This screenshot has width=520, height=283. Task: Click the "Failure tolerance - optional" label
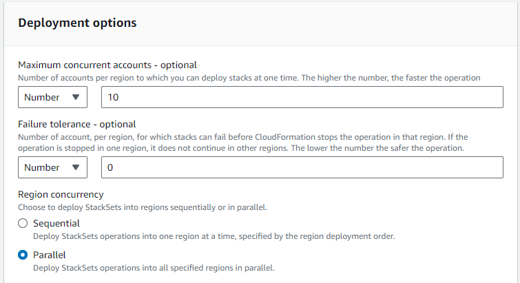tap(77, 124)
